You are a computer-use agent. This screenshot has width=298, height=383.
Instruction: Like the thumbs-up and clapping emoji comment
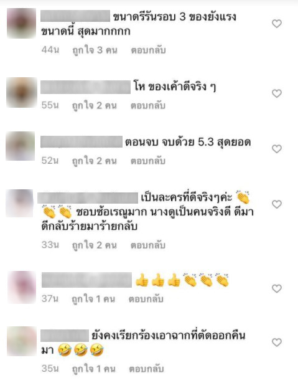pos(277,289)
